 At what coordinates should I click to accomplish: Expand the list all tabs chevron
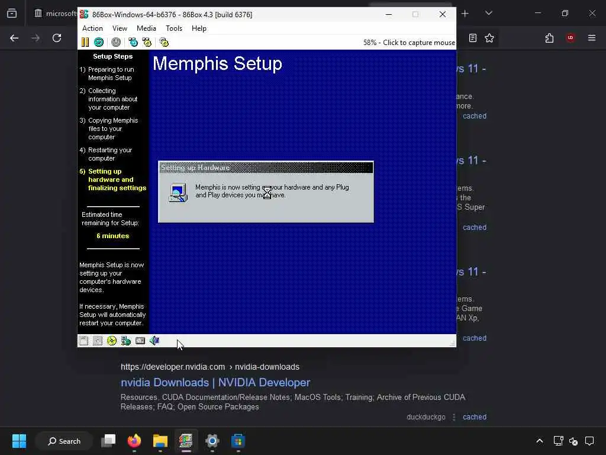point(489,13)
